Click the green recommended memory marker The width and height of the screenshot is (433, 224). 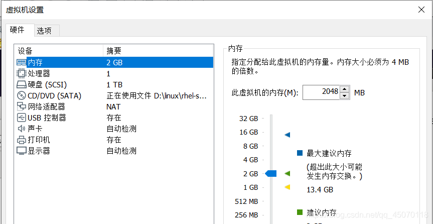pos(287,174)
